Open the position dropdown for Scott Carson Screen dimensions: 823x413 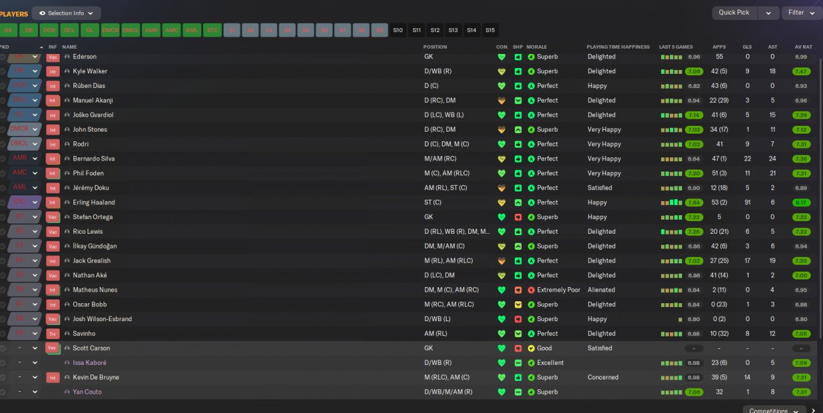(35, 348)
